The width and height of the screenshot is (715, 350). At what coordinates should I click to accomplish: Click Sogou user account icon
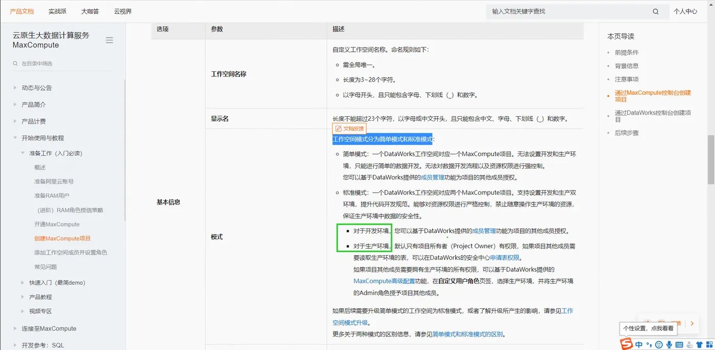point(689,344)
